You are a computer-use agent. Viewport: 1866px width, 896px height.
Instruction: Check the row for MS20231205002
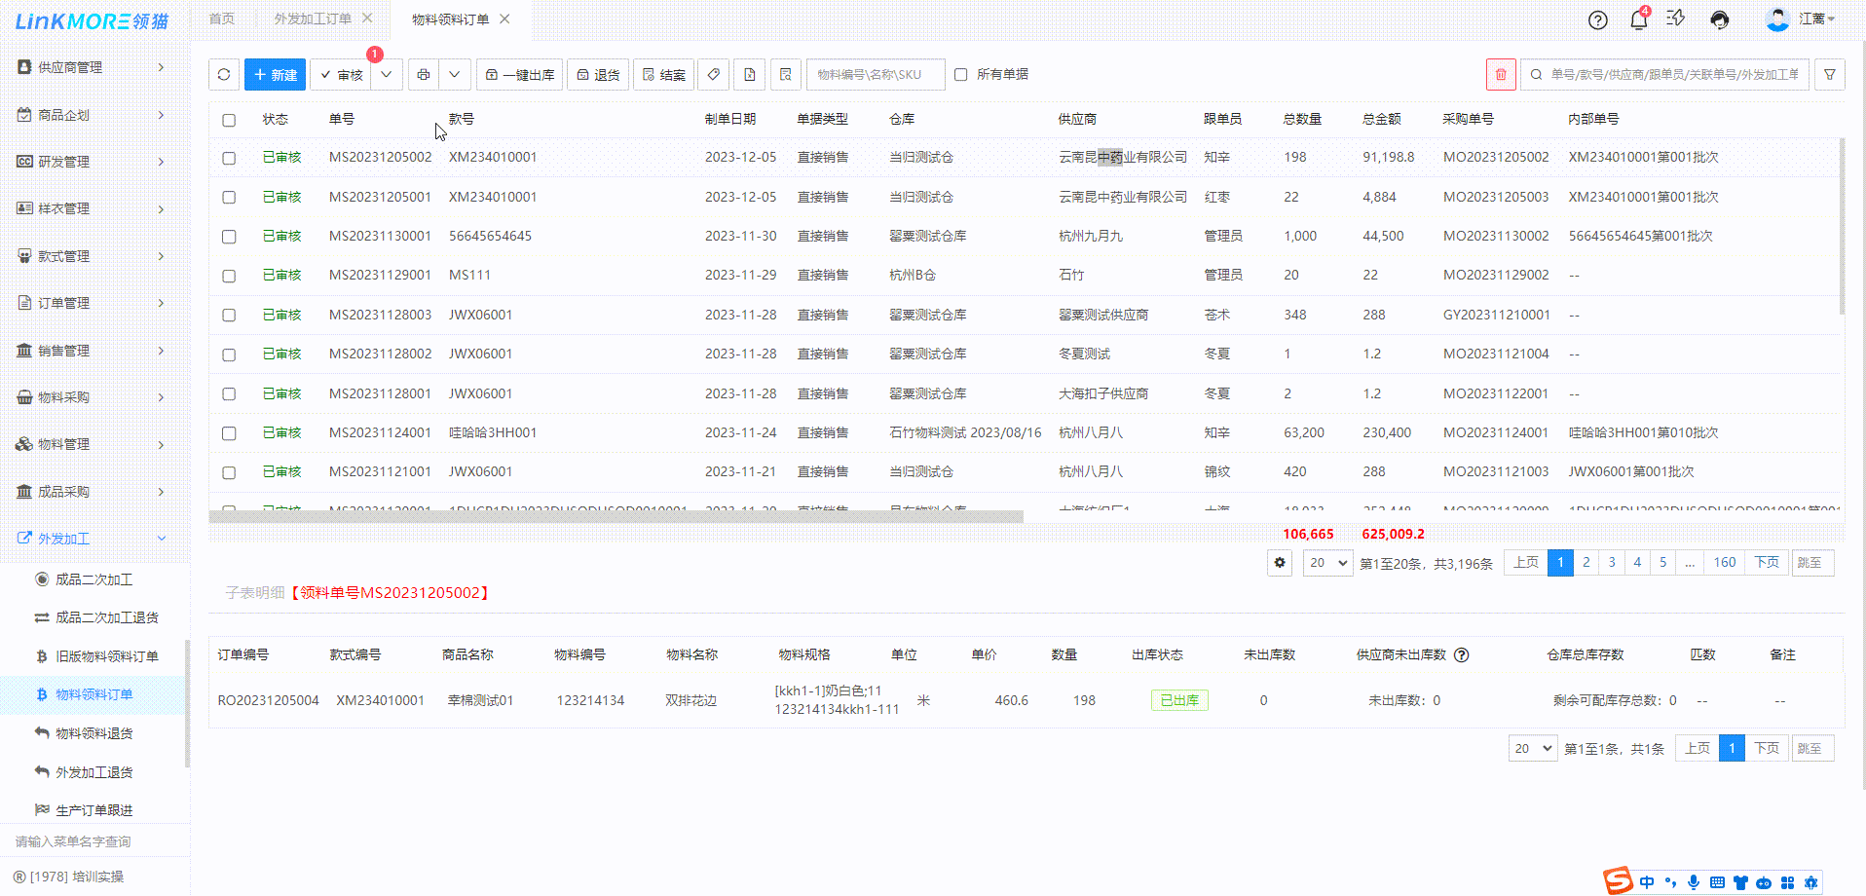[229, 158]
